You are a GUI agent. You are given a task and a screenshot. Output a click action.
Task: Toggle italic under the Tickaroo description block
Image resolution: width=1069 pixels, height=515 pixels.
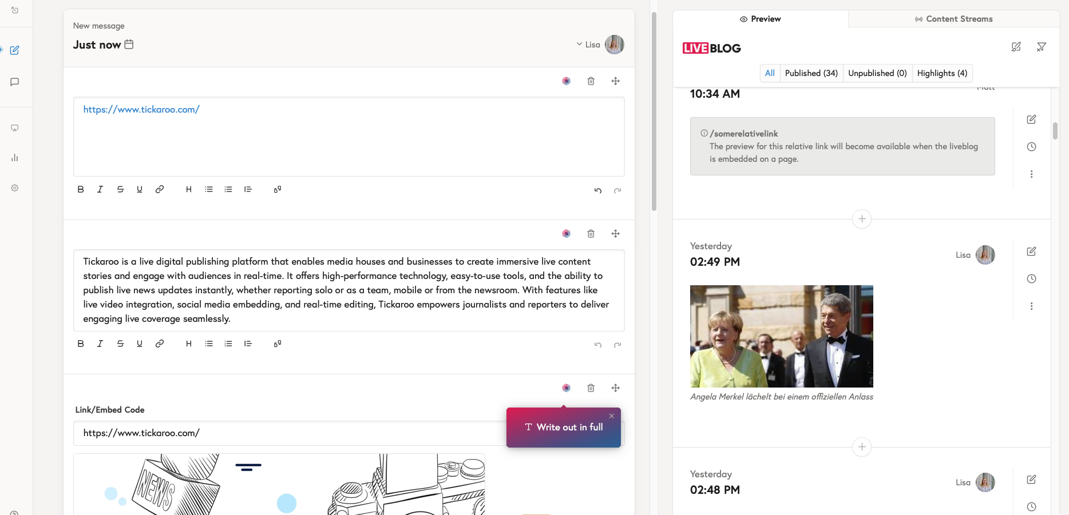coord(100,344)
